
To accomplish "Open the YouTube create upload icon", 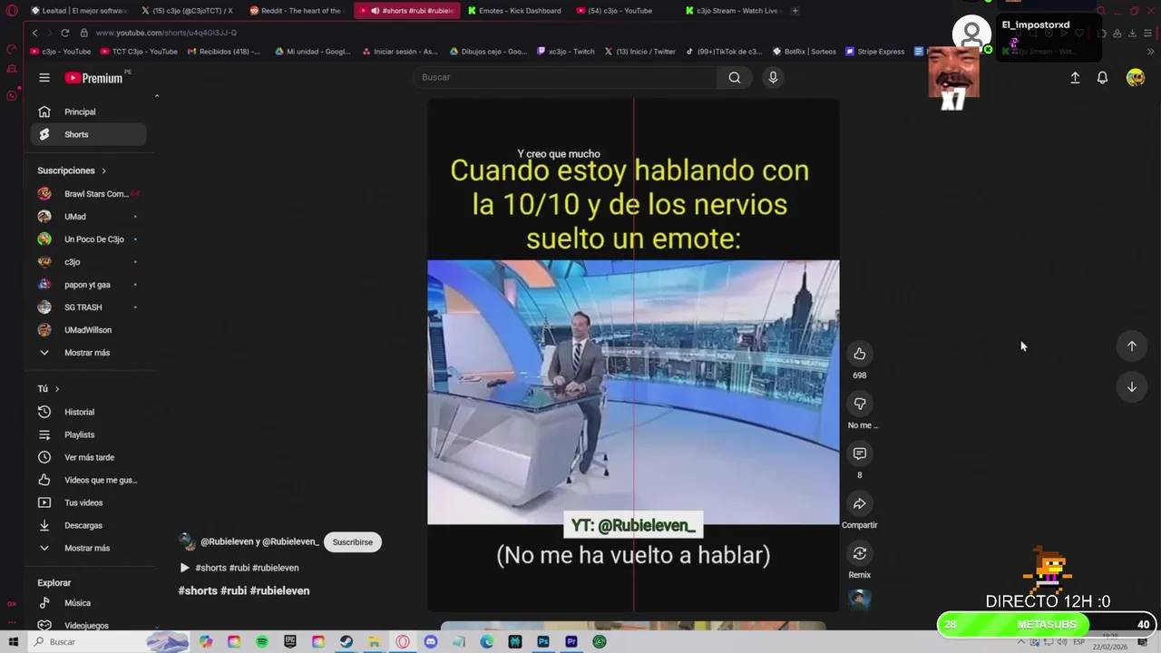I will (1075, 78).
